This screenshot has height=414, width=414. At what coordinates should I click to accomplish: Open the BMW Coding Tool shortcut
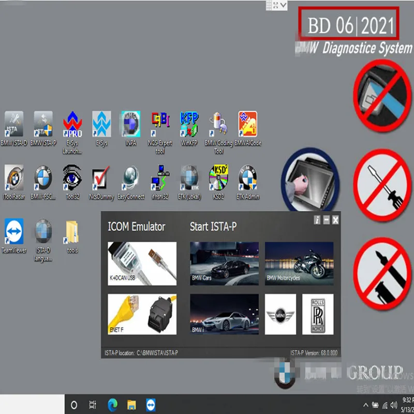(218, 132)
